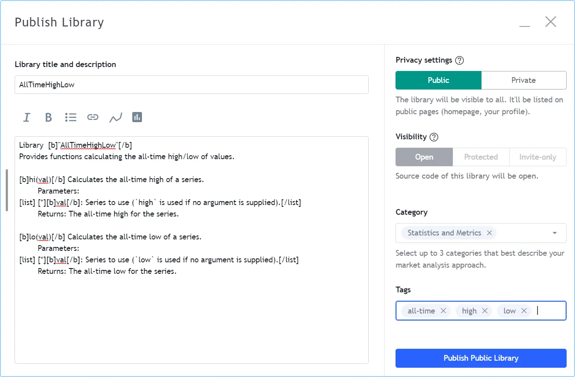The height and width of the screenshot is (377, 575).
Task: Click Publish Public Library button
Action: pos(481,358)
